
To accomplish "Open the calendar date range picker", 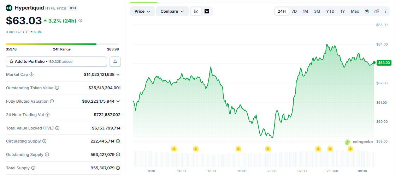I will point(367,11).
